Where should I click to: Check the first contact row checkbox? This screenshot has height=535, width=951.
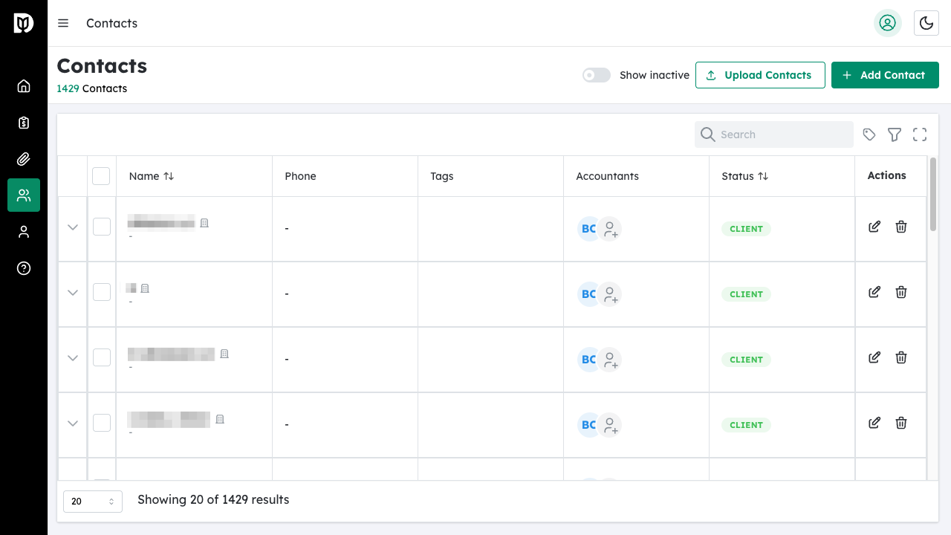tap(101, 227)
